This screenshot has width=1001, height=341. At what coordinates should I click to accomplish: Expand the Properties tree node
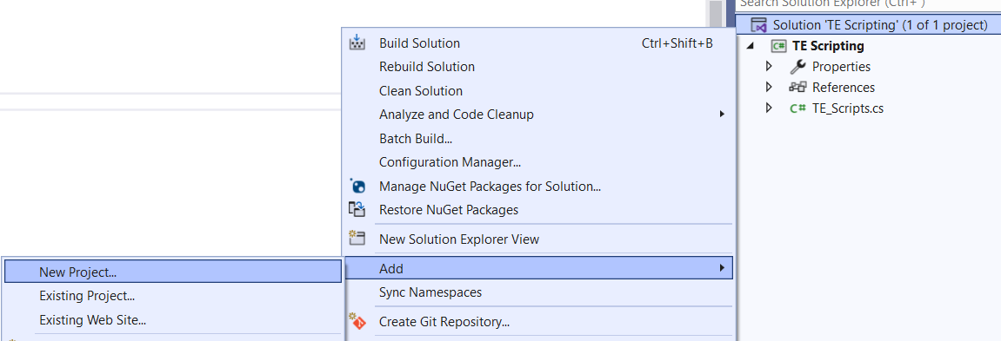point(769,66)
